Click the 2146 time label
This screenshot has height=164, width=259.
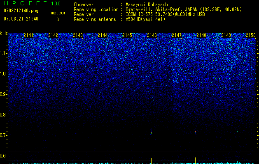coord(152,35)
